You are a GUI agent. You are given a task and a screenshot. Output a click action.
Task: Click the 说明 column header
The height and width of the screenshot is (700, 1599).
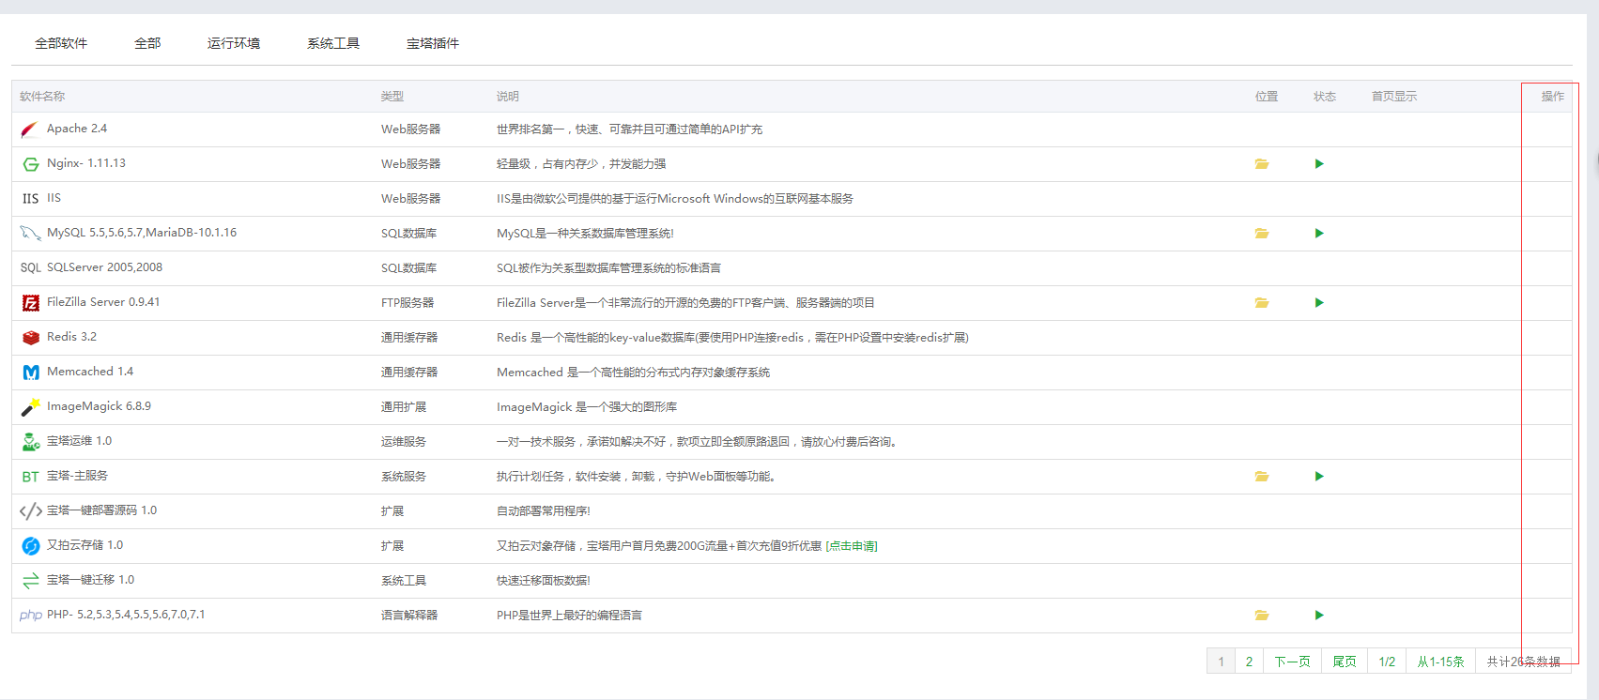pyautogui.click(x=508, y=97)
